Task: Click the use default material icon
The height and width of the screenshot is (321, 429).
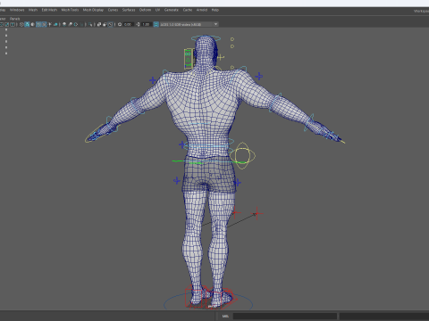Action: coord(32,24)
